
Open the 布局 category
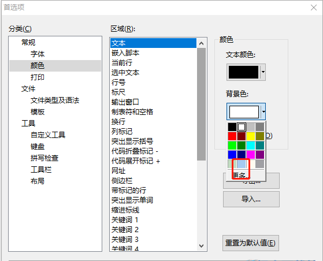pos(38,181)
